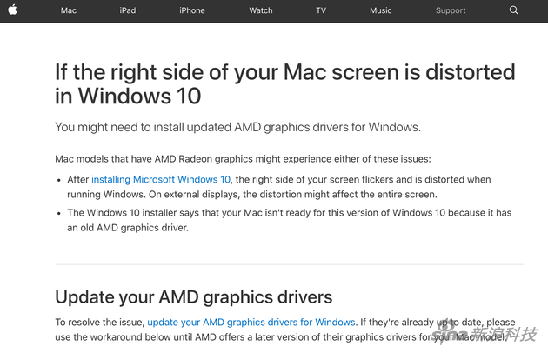Screen dimensions: 548x353
Task: Choose TV in the top navigation
Action: pos(321,10)
